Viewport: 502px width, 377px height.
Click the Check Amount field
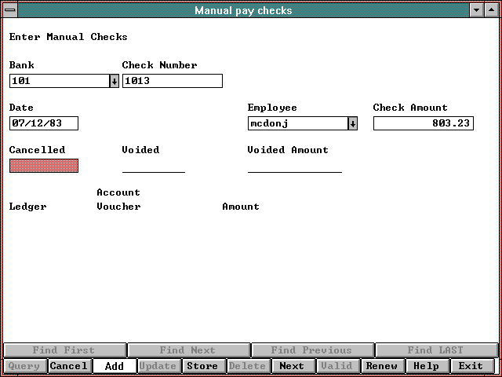tap(423, 123)
